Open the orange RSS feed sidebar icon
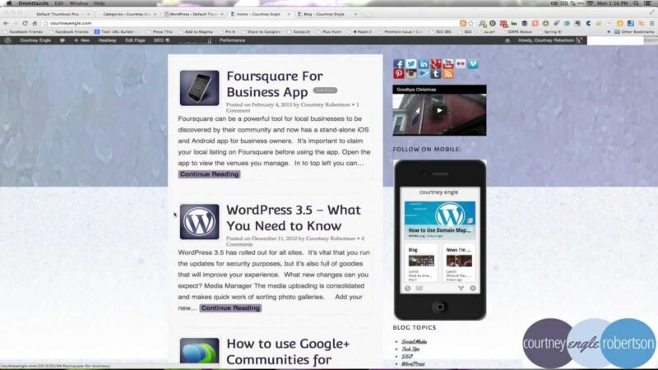The width and height of the screenshot is (658, 370). click(x=448, y=74)
